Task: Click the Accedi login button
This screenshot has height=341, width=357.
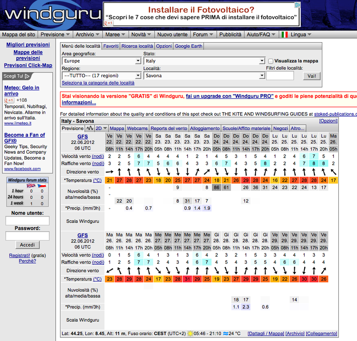Action: click(x=27, y=245)
